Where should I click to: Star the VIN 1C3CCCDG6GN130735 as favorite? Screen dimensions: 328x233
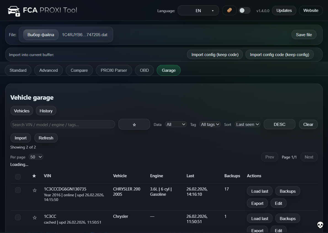tap(34, 190)
